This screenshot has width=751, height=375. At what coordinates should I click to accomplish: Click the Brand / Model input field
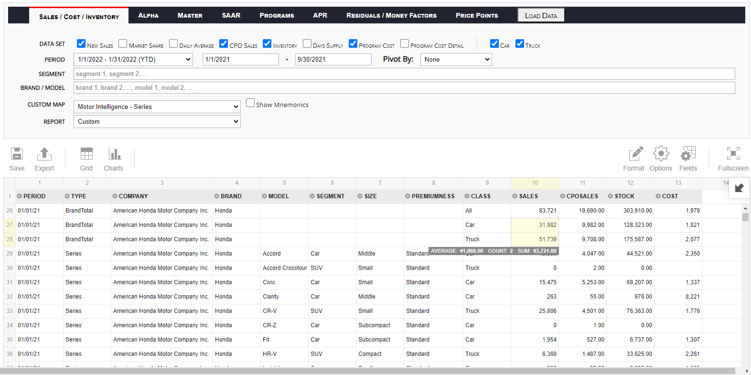click(x=404, y=87)
